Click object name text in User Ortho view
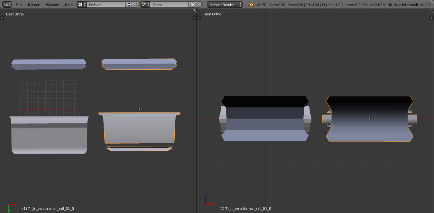 pos(48,209)
